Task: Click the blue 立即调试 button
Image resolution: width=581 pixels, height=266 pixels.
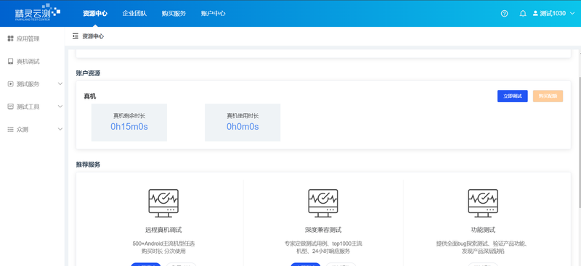Action: point(513,96)
